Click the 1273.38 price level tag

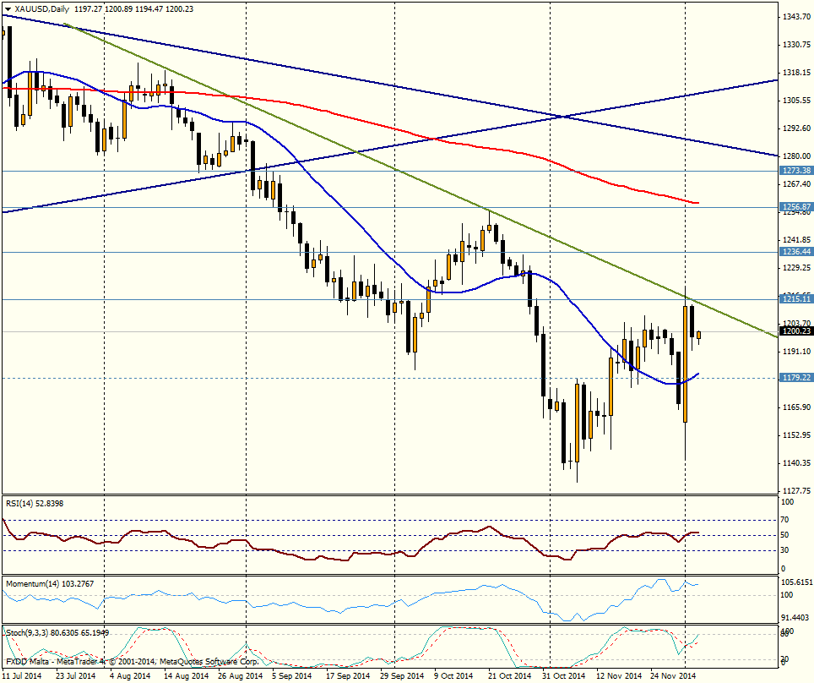795,170
